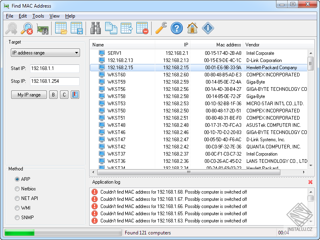Click the Save table icon
This screenshot has height=240, width=320.
coord(77,28)
